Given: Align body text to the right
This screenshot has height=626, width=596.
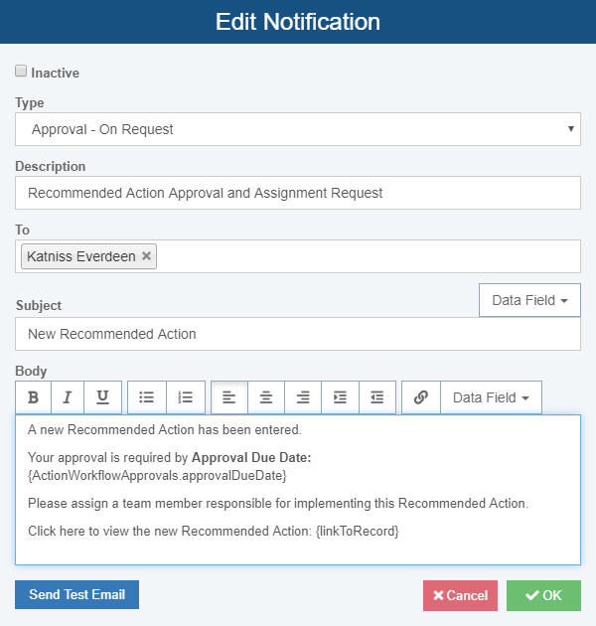Looking at the screenshot, I should (303, 397).
